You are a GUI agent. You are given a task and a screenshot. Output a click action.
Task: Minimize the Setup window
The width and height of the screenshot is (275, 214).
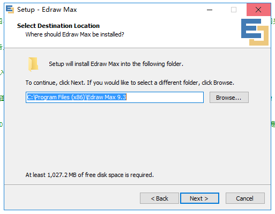210,10
